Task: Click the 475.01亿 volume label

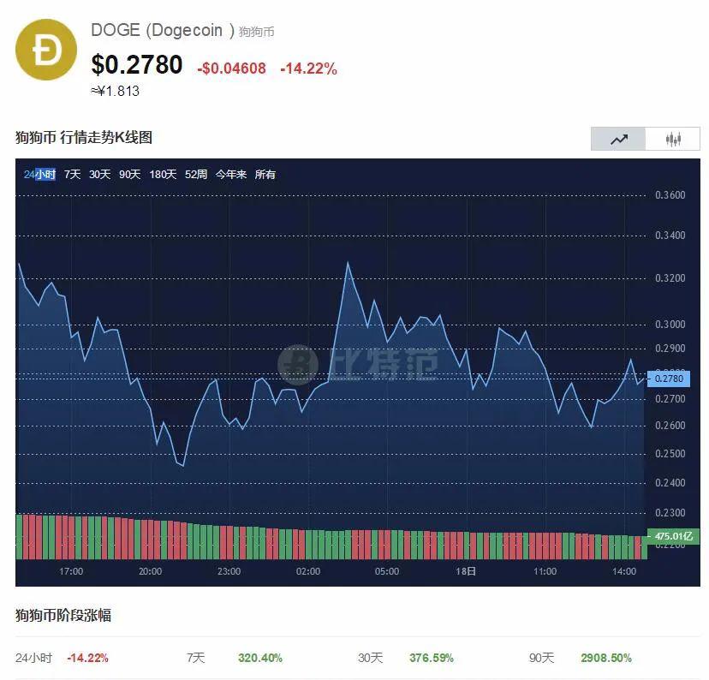Action: click(x=673, y=536)
